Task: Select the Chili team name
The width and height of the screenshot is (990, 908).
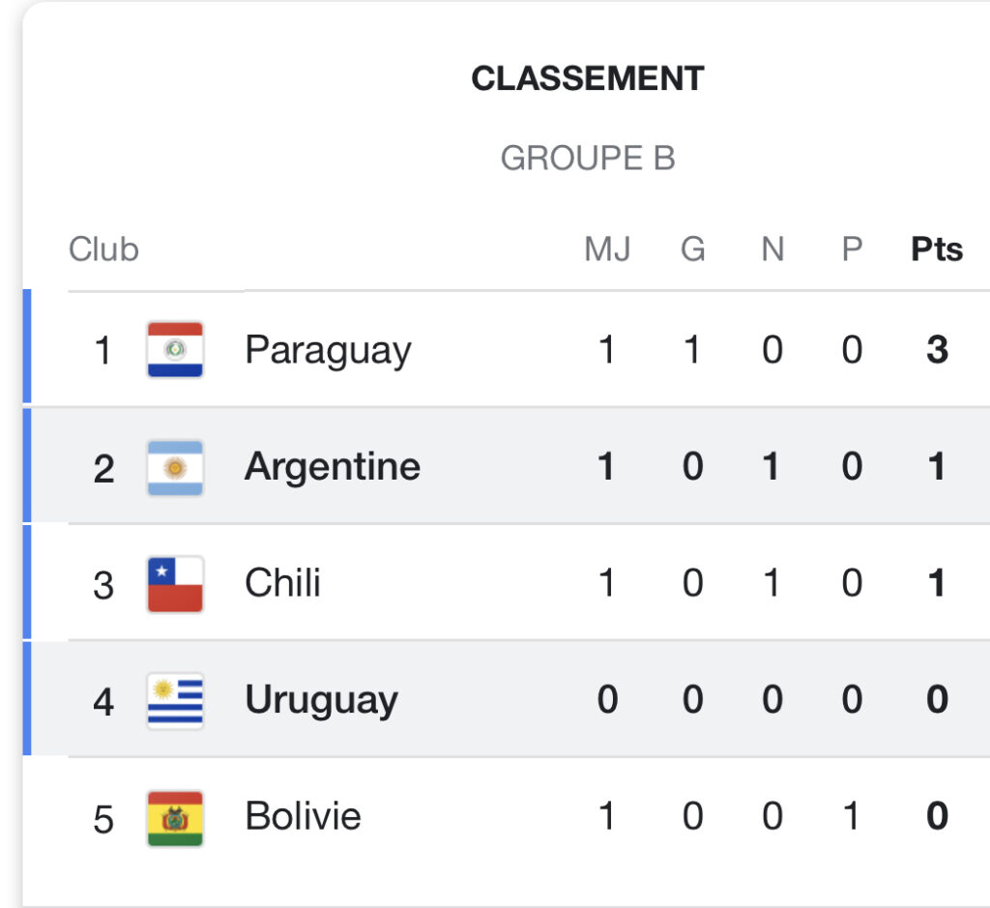Action: click(282, 582)
